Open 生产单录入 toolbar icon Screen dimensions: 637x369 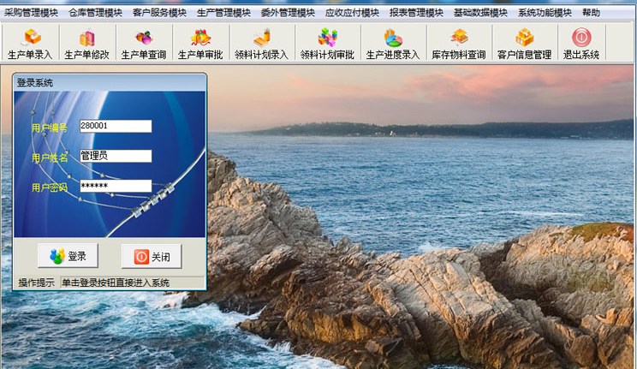30,43
